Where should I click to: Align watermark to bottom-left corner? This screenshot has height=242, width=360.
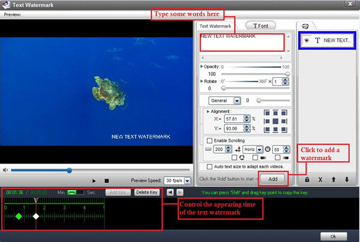267,130
